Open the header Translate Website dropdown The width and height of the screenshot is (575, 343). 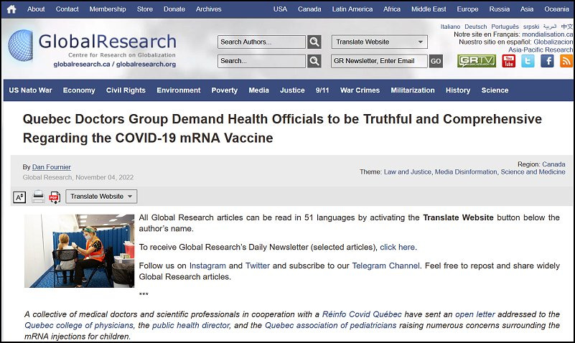point(380,42)
